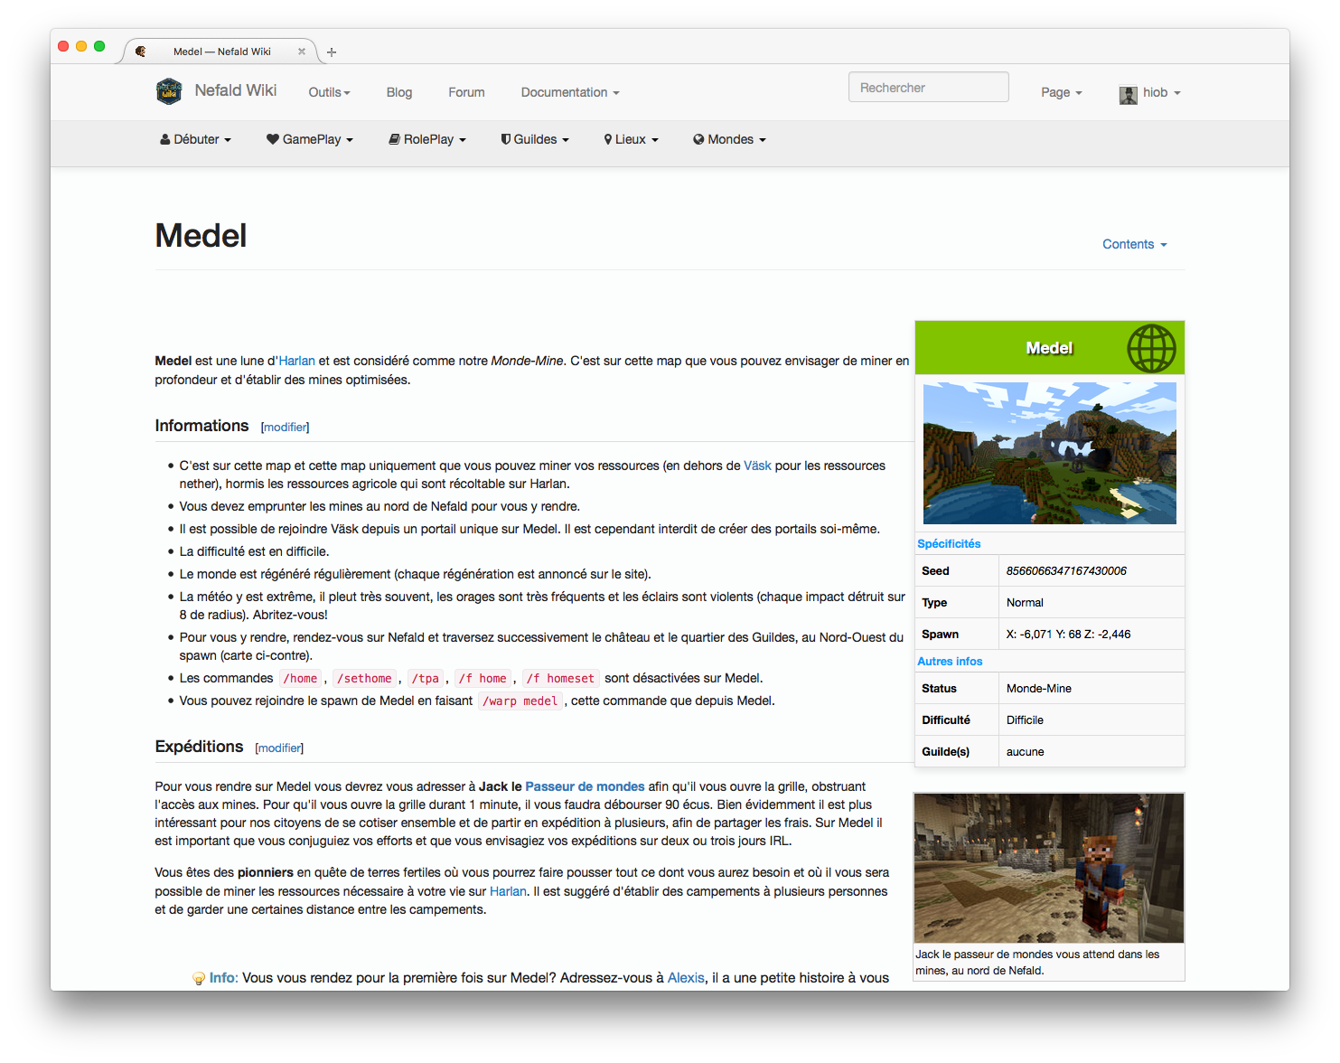Follow the Passeur de mondes link
Screen dimensions: 1340x1063
(585, 786)
